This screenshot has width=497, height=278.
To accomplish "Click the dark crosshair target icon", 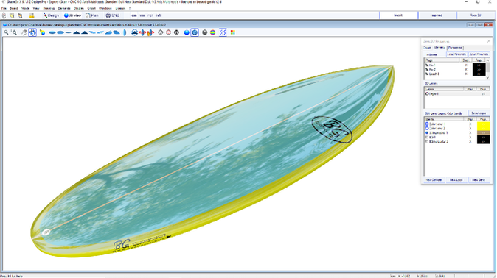I will pyautogui.click(x=176, y=32).
